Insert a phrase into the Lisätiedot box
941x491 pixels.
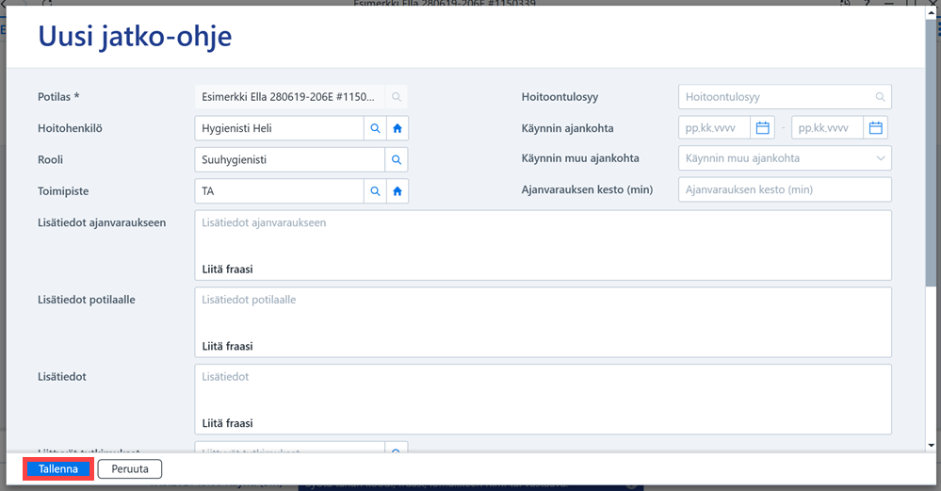point(227,423)
